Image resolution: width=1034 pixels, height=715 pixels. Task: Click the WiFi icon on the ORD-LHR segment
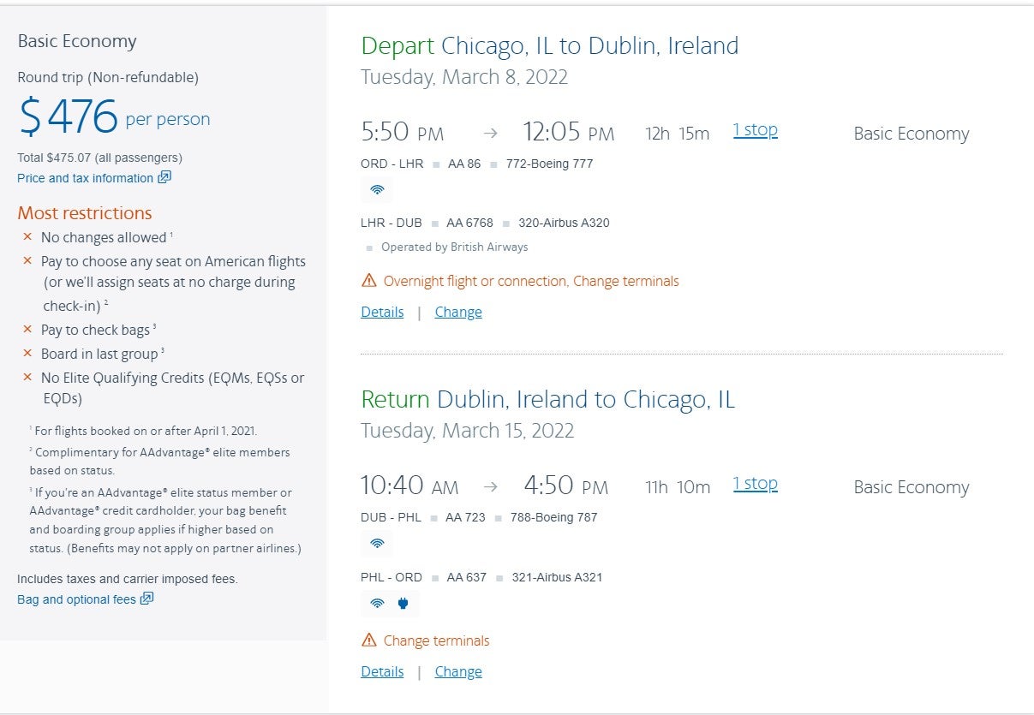pos(377,190)
